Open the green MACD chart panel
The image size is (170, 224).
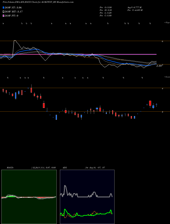click(29, 197)
